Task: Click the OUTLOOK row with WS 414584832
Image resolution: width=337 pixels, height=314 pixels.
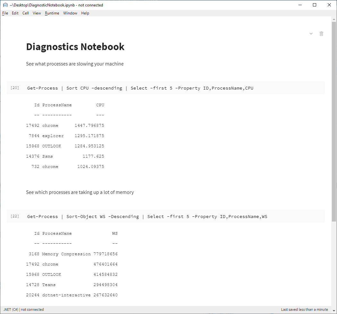Action: coord(72,275)
